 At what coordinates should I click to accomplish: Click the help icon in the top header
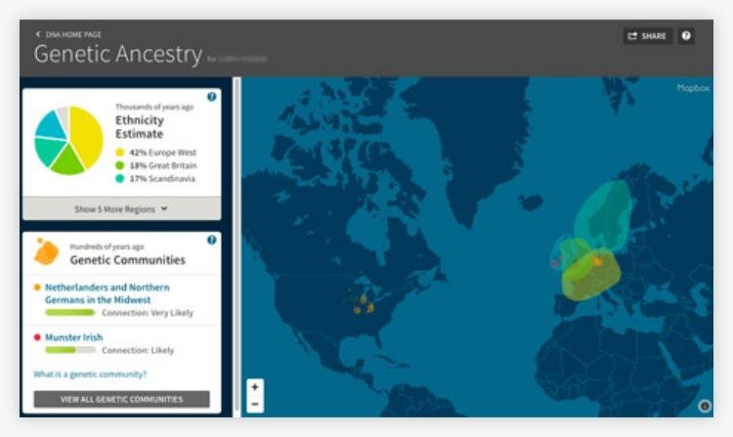[686, 36]
